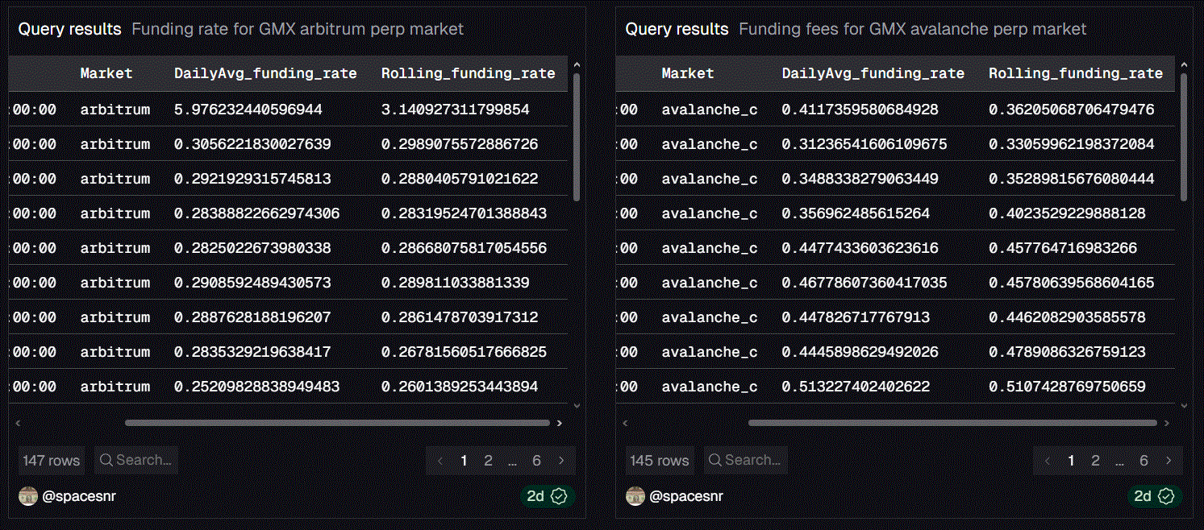Click scroll-up arrow of arbitrum table
This screenshot has height=530, width=1204.
[x=577, y=65]
